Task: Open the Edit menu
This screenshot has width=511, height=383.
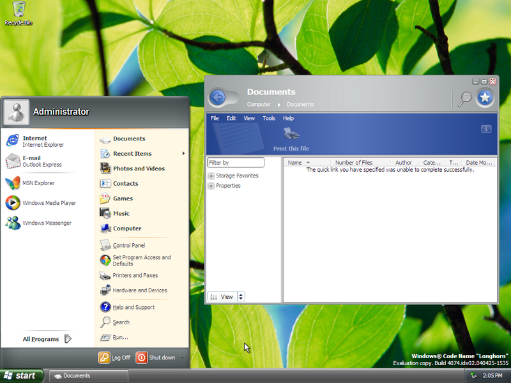Action: click(231, 118)
